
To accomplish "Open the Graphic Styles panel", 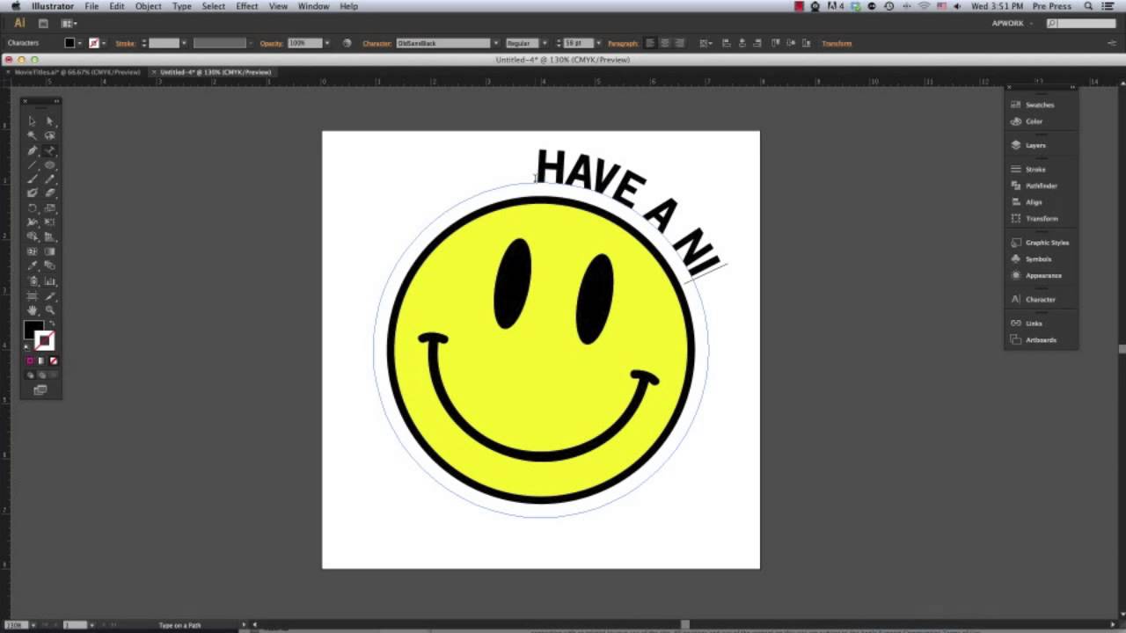I will point(1042,242).
